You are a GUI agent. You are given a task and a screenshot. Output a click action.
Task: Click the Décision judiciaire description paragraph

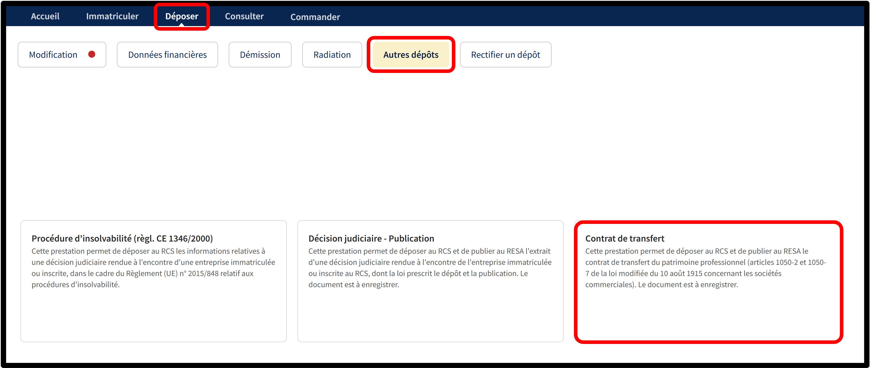pos(430,268)
